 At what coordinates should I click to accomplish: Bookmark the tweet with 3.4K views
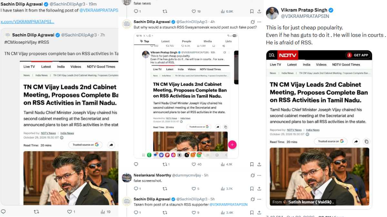[252, 212]
